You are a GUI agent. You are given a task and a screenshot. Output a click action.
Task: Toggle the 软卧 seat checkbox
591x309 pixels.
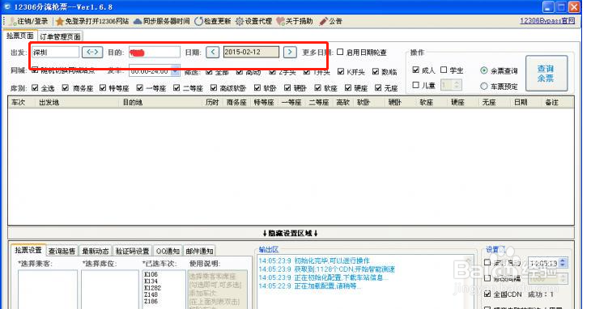click(x=257, y=87)
